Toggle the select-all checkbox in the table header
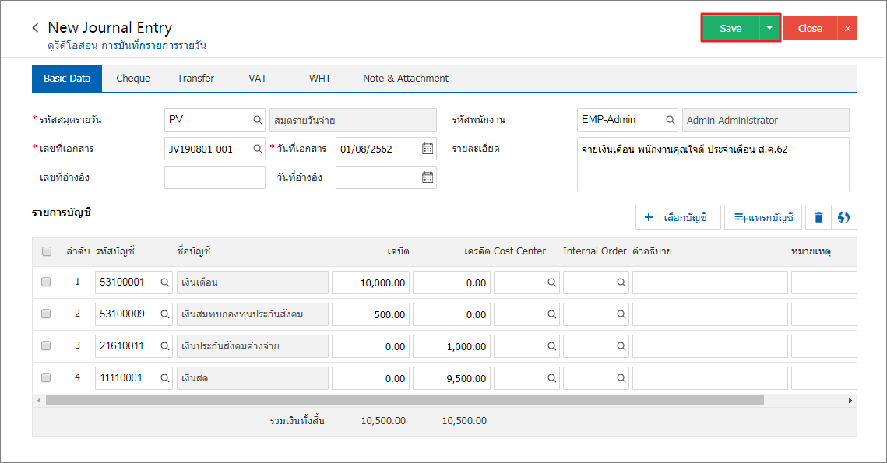 (x=47, y=251)
